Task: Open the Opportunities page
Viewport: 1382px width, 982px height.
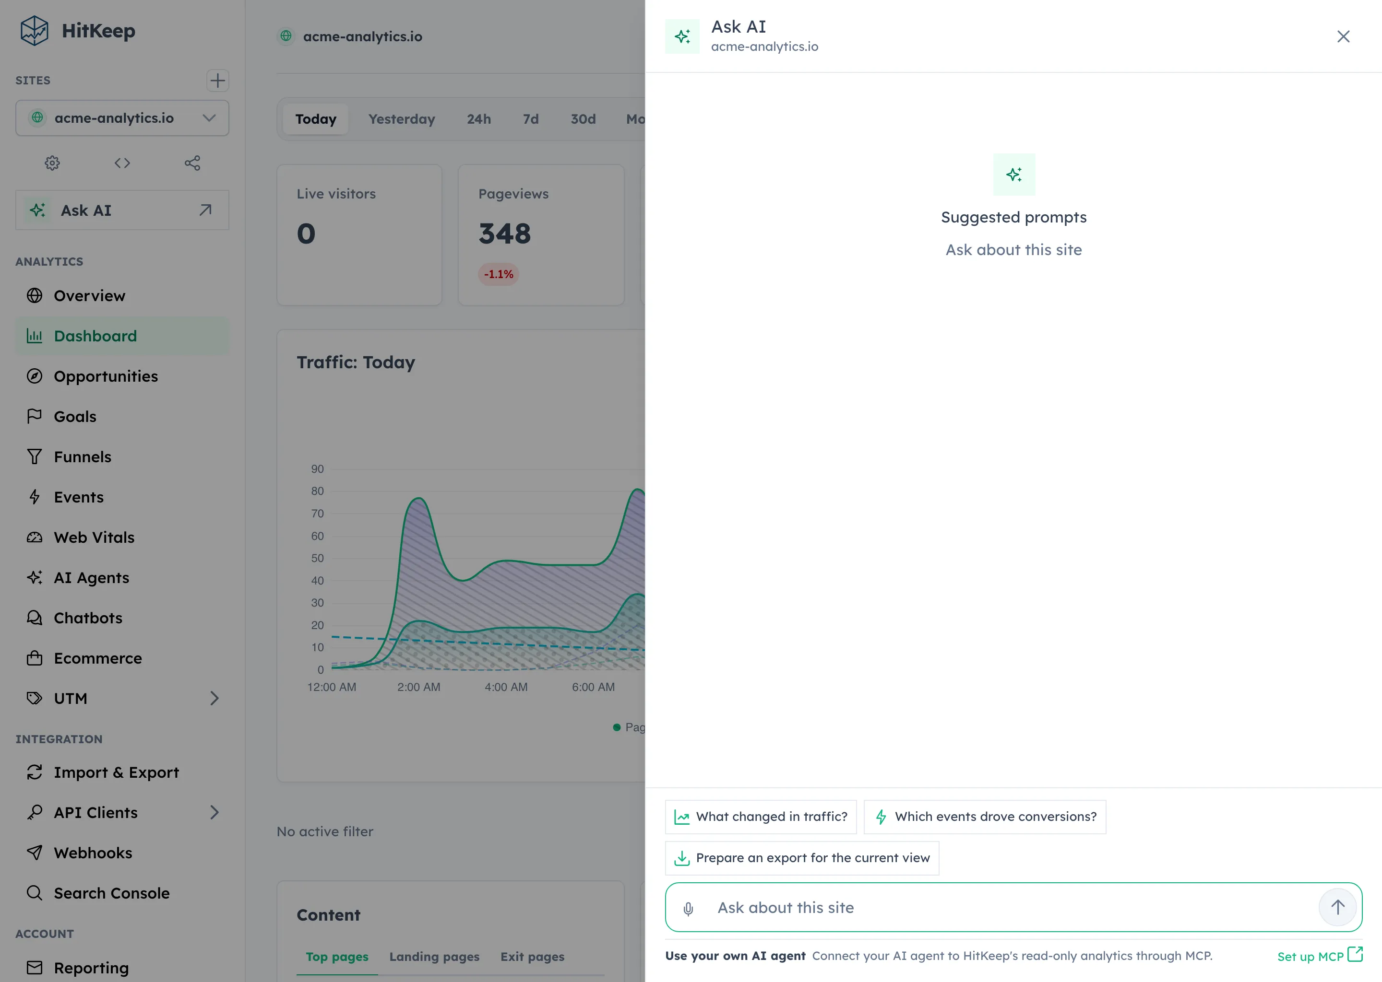Action: coord(122,376)
